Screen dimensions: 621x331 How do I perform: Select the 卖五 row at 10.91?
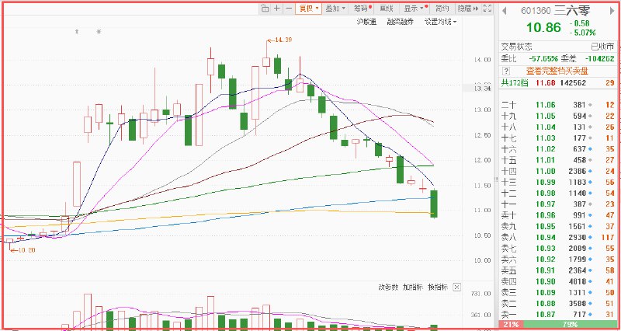click(557, 270)
